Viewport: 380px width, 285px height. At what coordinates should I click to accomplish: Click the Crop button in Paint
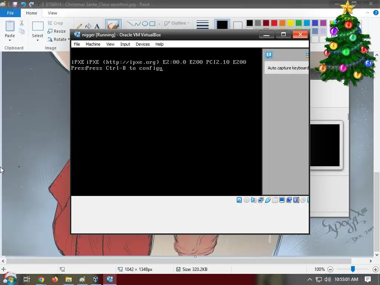(56, 23)
